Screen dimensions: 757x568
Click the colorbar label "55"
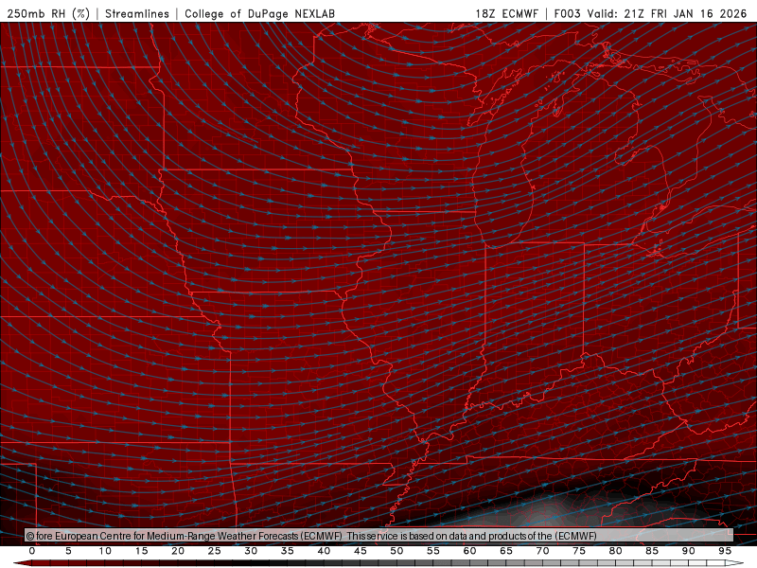[x=433, y=551]
